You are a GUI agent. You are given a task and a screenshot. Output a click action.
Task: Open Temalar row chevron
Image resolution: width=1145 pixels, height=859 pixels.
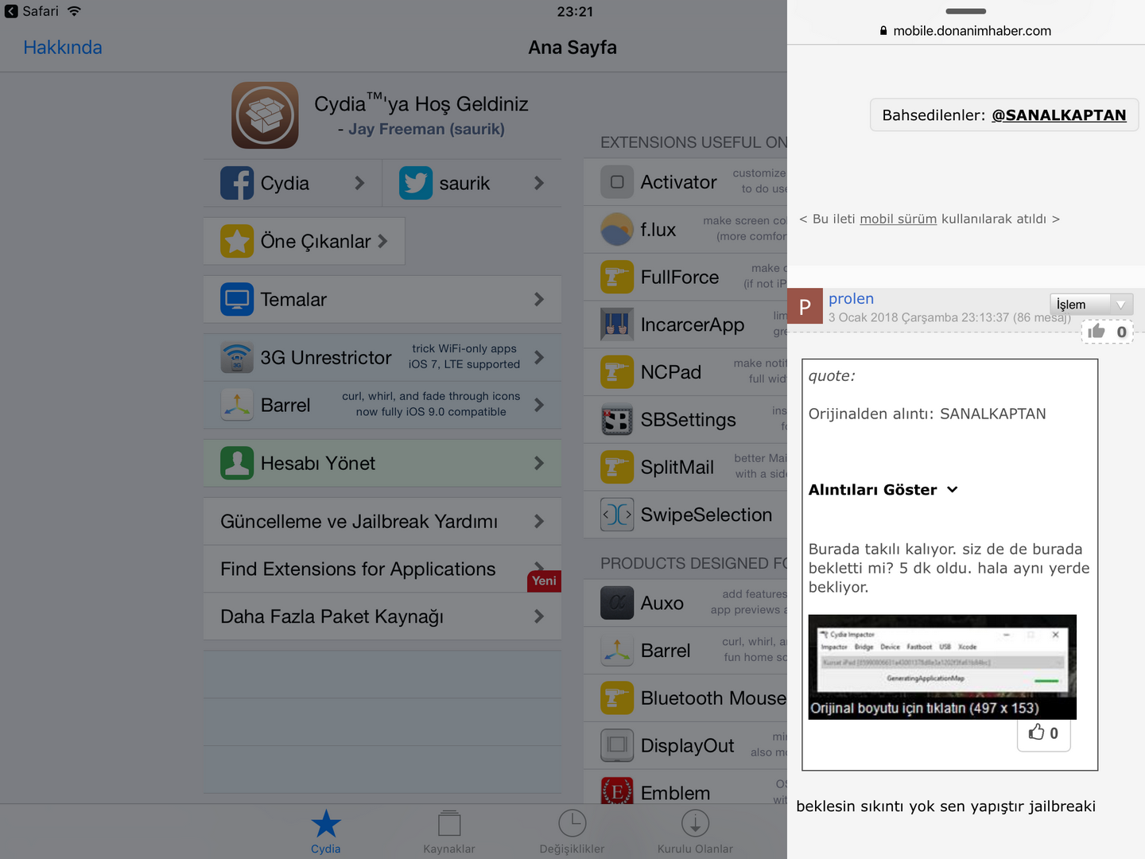click(x=539, y=299)
